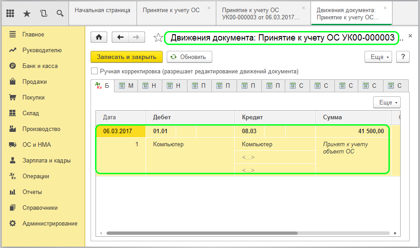
Task: Open the favorites star in top panel
Action: click(x=27, y=14)
